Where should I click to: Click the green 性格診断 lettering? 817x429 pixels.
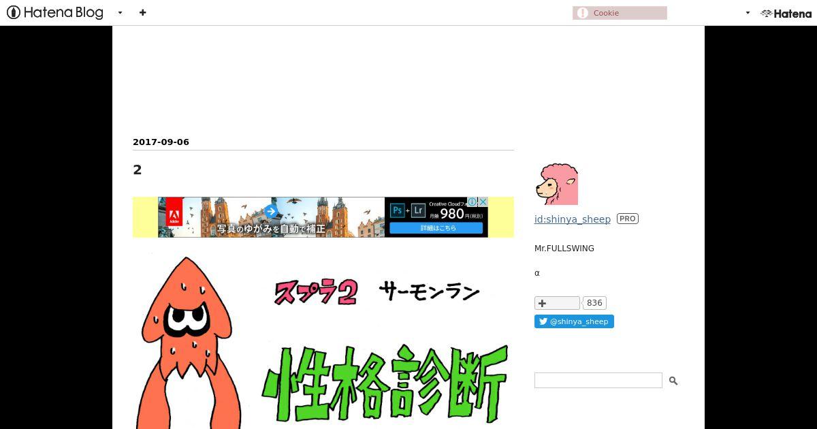click(x=385, y=383)
